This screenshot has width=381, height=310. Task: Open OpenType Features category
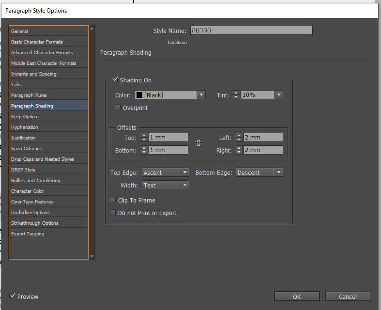[48, 202]
